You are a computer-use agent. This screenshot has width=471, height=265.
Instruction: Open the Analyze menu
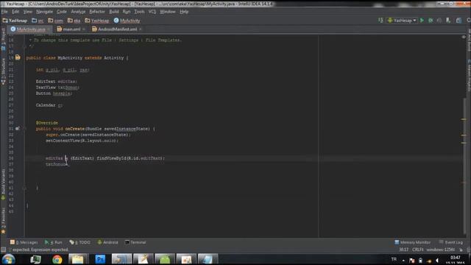point(78,12)
